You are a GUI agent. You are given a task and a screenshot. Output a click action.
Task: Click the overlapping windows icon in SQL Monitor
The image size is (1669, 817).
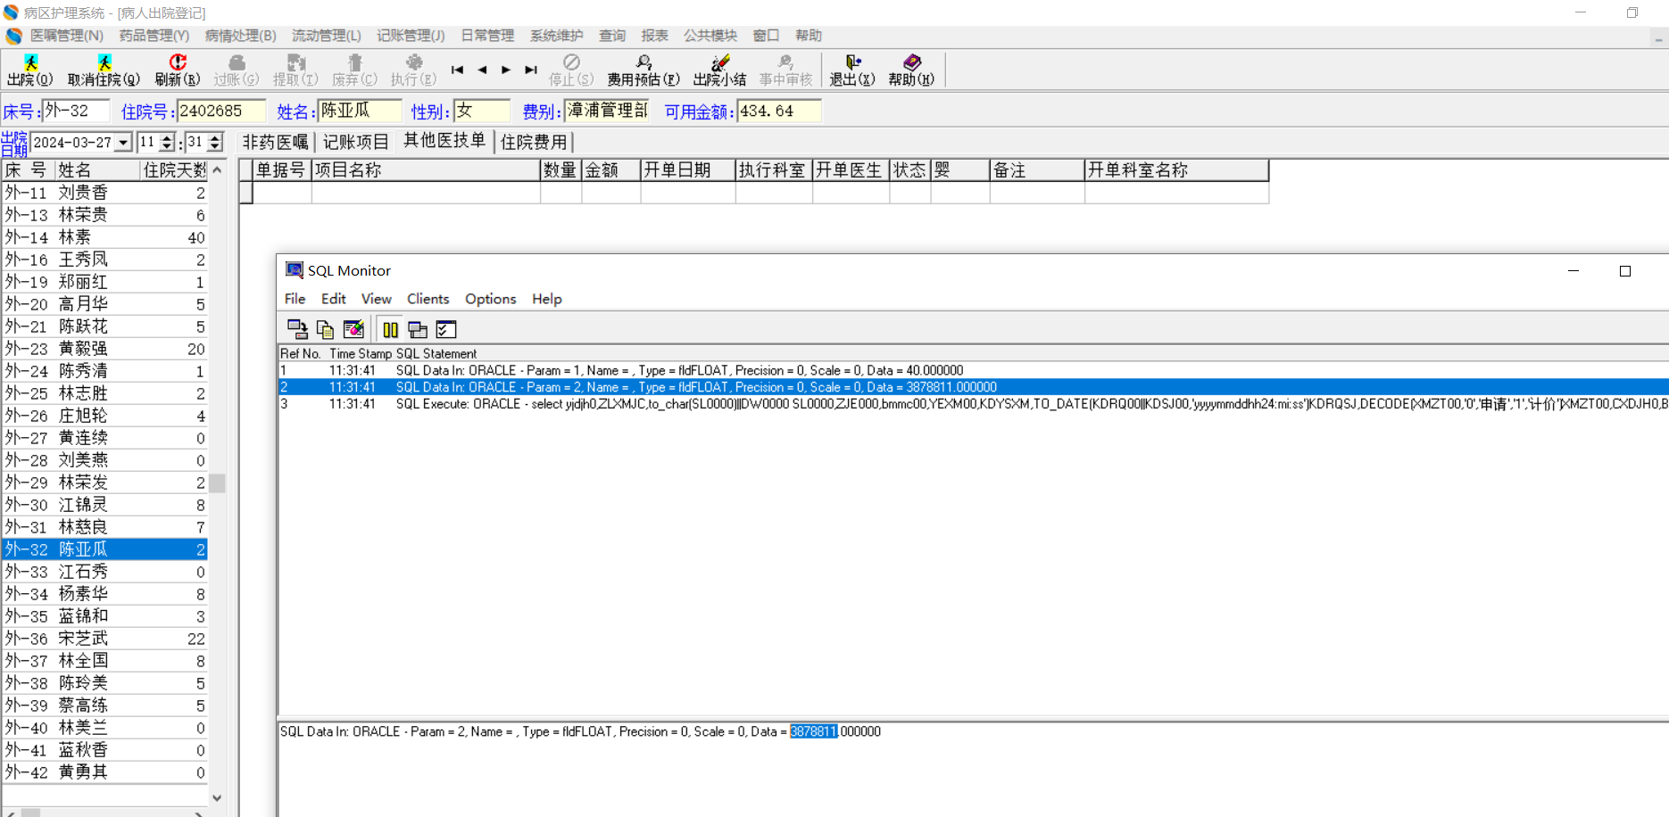418,329
